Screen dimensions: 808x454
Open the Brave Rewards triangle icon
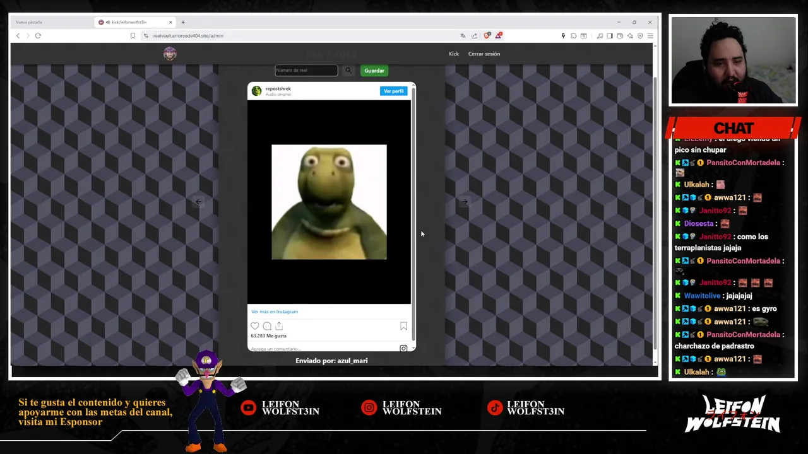coord(499,36)
